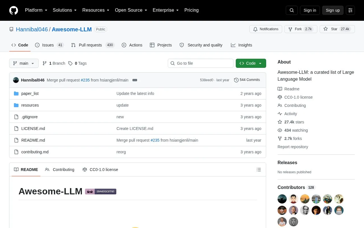The image size is (364, 228).
Task: Click the .gitignore file icon
Action: pyautogui.click(x=16, y=117)
